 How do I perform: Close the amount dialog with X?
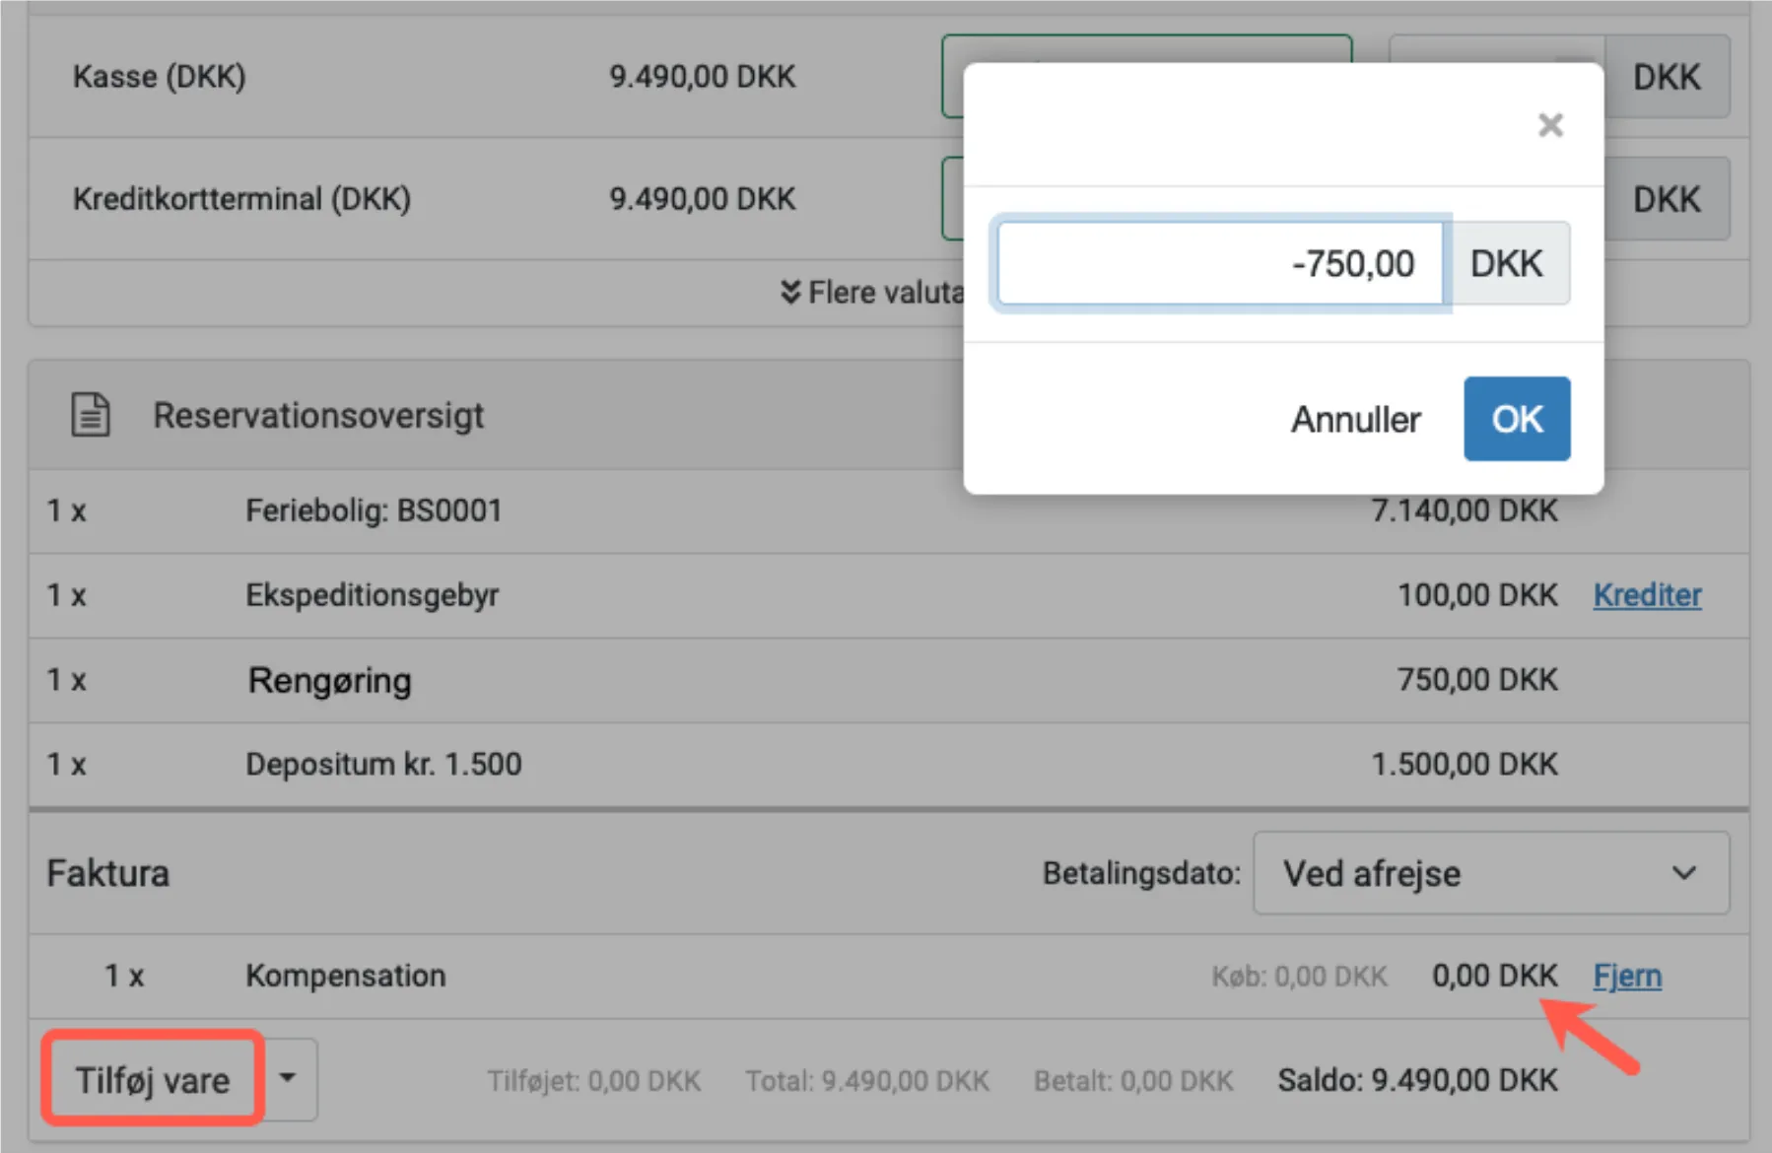tap(1550, 125)
